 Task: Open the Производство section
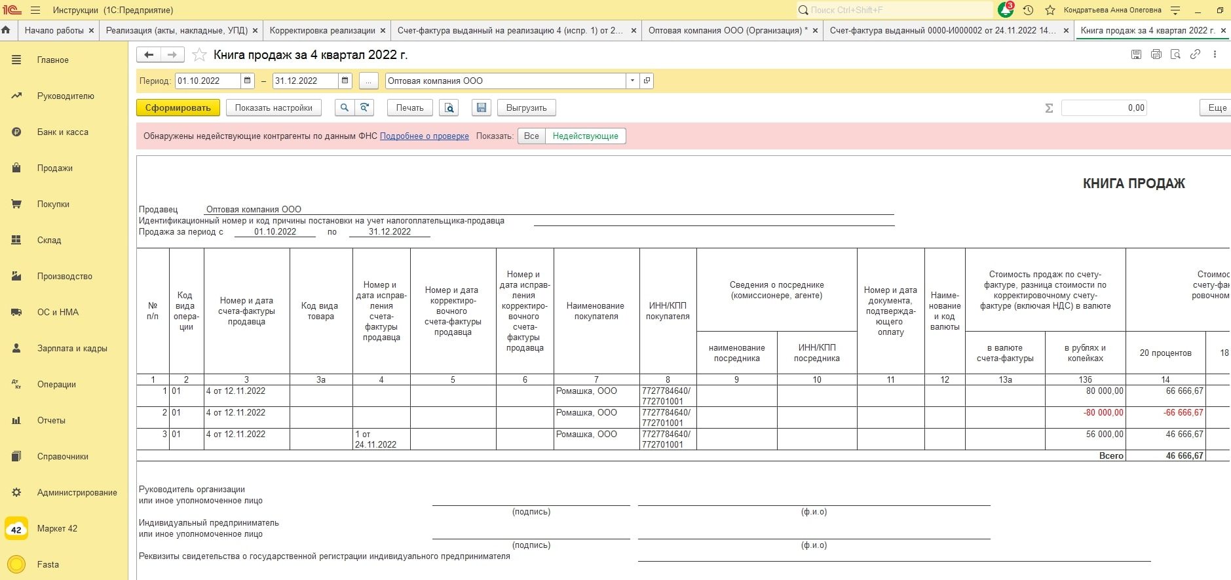tap(64, 276)
